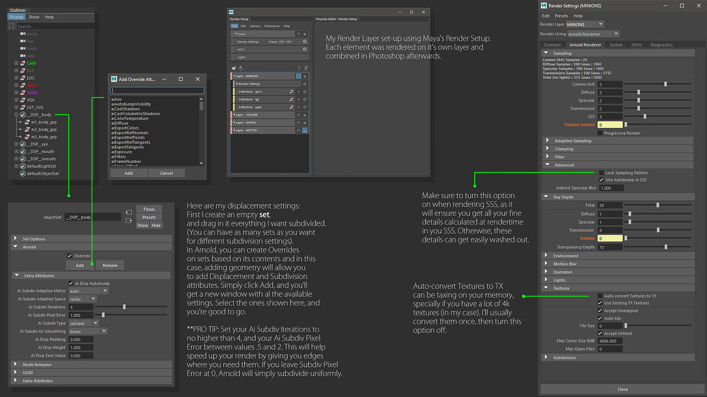The height and width of the screenshot is (397, 707).
Task: Adjust the Ray Depth Total slider
Action: (x=658, y=205)
